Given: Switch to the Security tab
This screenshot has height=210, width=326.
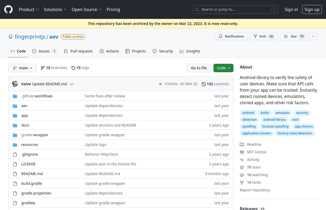Looking at the screenshot, I should pos(163,51).
